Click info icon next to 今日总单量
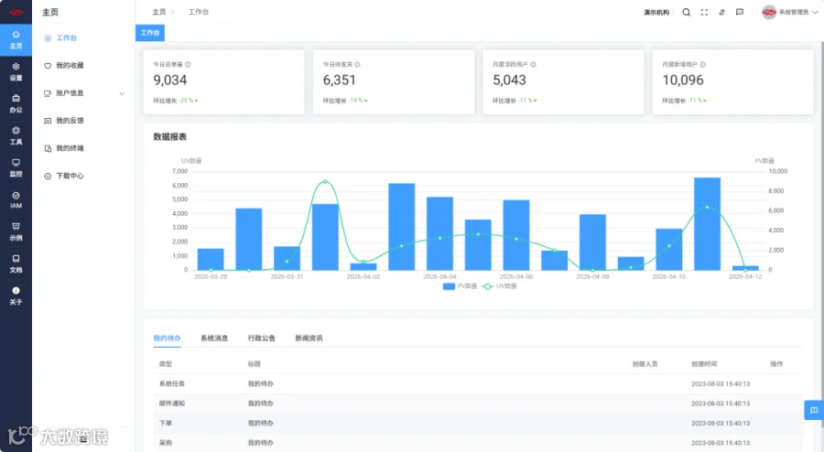Viewport: 824px width, 452px height. click(188, 64)
